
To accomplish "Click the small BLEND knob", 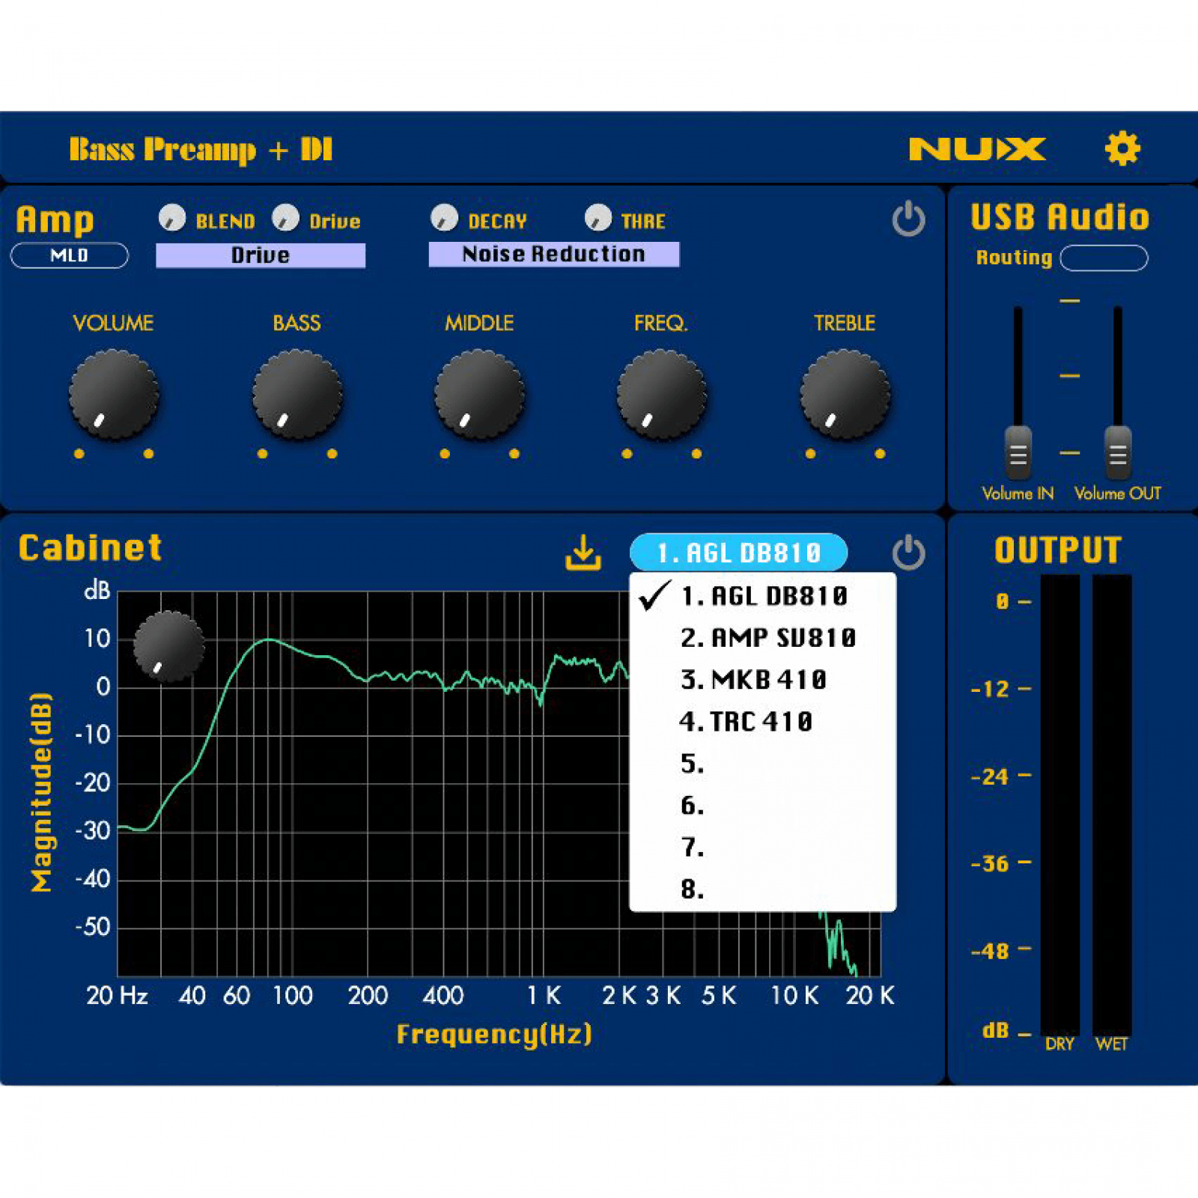I will pyautogui.click(x=172, y=218).
